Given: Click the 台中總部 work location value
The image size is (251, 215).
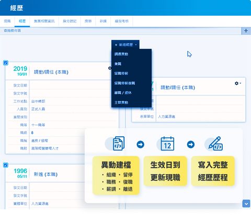Looking at the screenshot, I should point(38,101).
